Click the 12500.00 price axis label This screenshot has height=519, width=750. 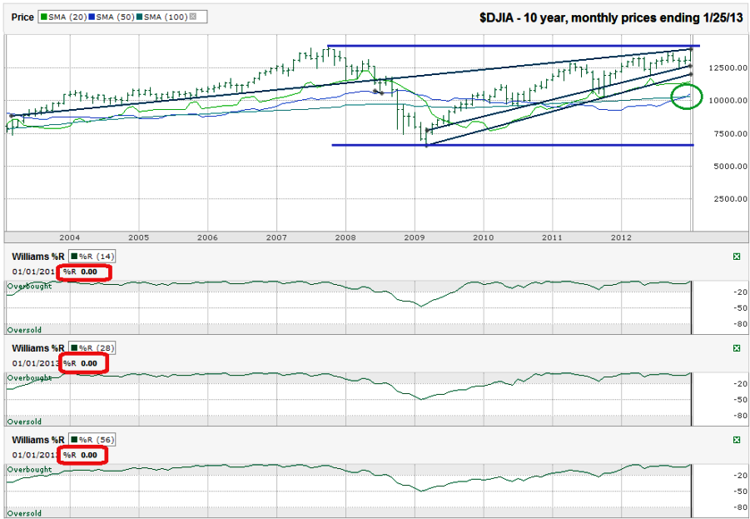pyautogui.click(x=728, y=68)
